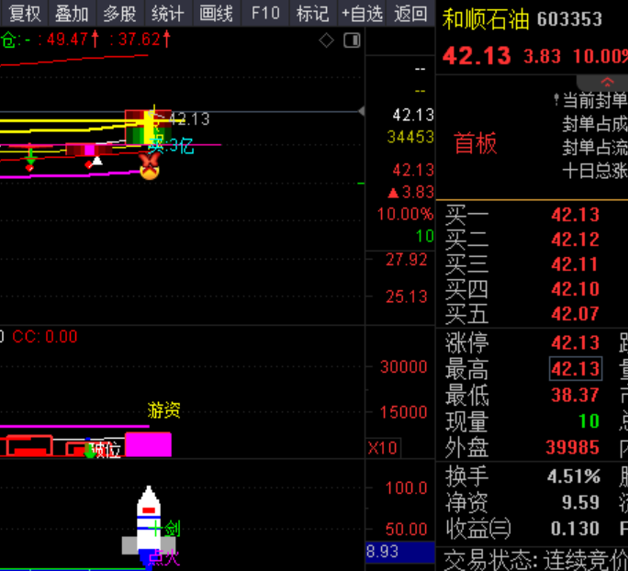Screen dimensions: 628x571
Task: Collapse info panel with red chevron
Action: click(607, 83)
